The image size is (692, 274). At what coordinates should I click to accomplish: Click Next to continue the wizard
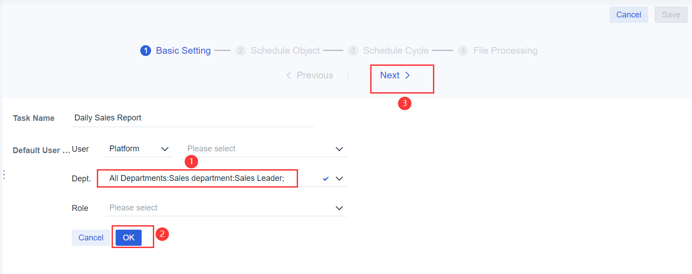[390, 75]
